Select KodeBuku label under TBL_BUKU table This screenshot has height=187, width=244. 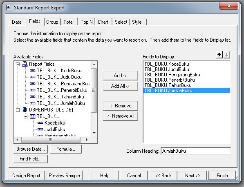pyautogui.click(x=55, y=123)
